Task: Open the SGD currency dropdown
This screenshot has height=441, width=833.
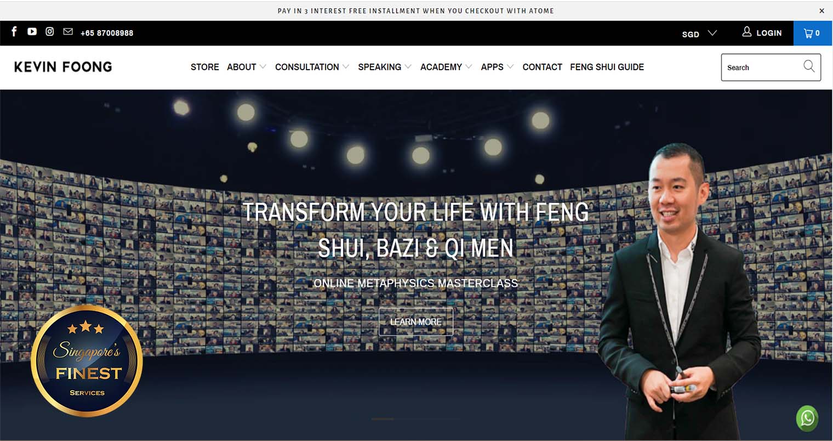Action: click(699, 33)
